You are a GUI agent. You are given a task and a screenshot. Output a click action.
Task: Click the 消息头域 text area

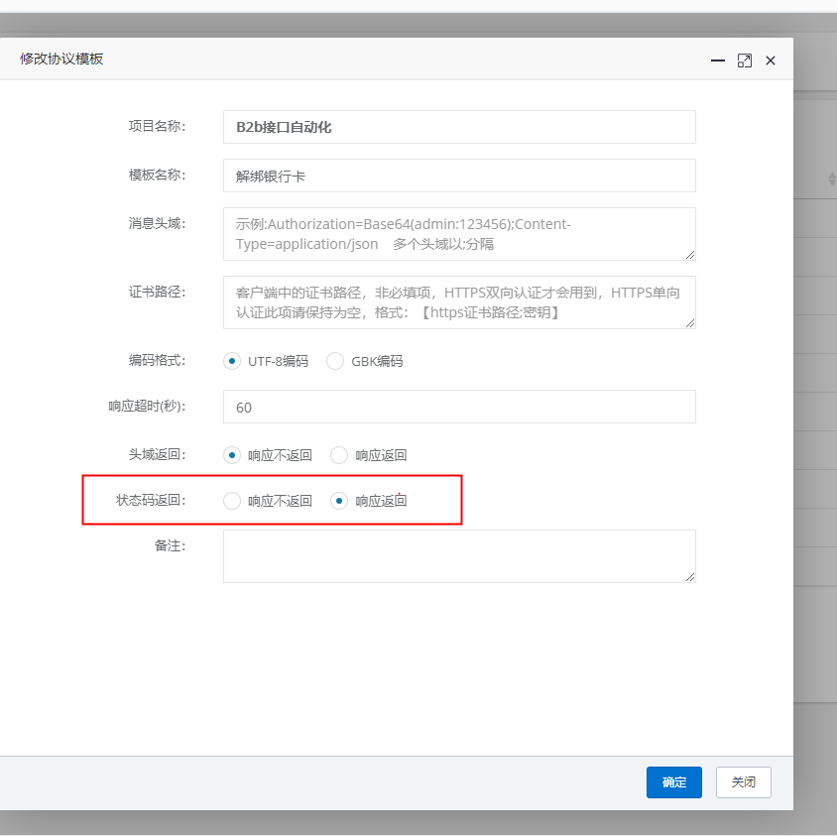point(459,234)
